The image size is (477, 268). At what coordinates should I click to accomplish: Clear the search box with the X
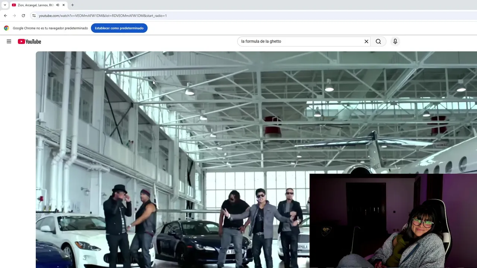point(366,41)
